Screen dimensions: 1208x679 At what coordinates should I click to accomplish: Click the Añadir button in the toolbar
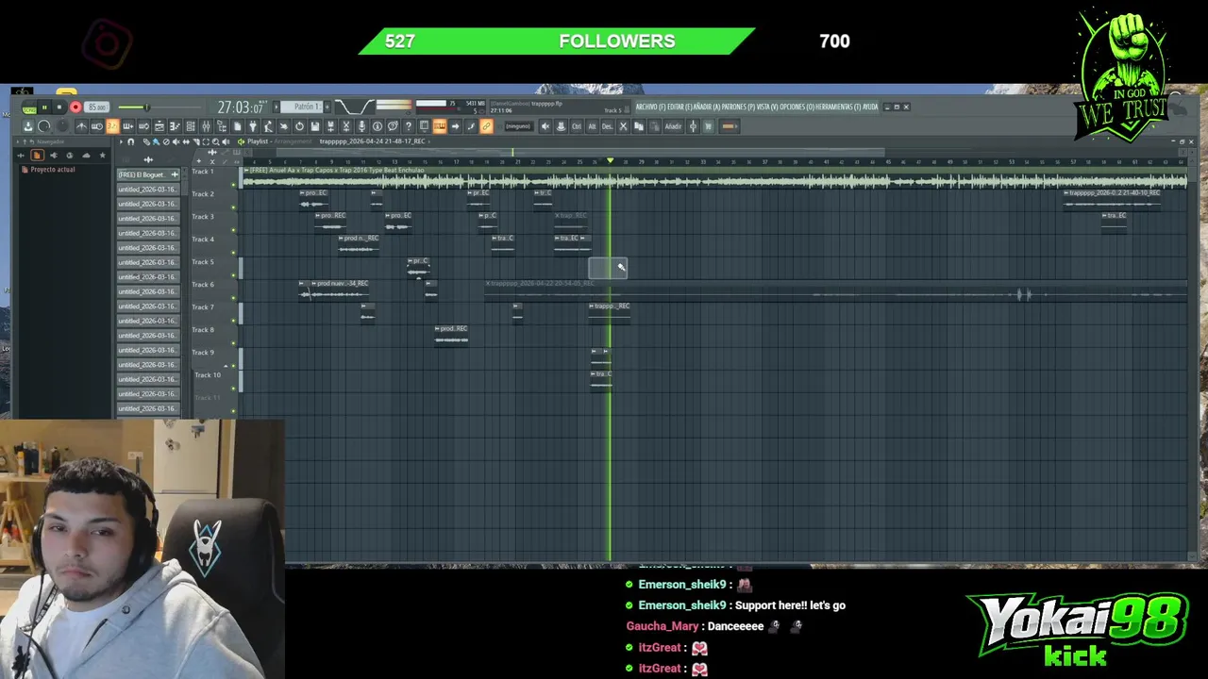(x=673, y=126)
